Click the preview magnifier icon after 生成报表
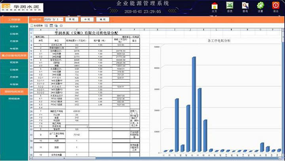The width and height of the screenshot is (285, 161). coord(46,25)
